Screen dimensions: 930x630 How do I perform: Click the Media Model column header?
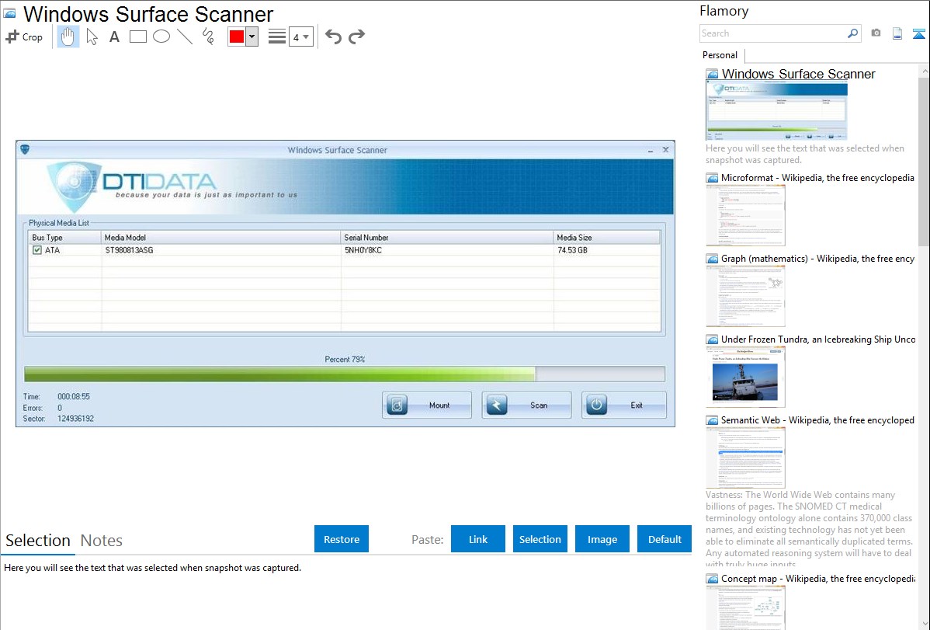click(220, 238)
